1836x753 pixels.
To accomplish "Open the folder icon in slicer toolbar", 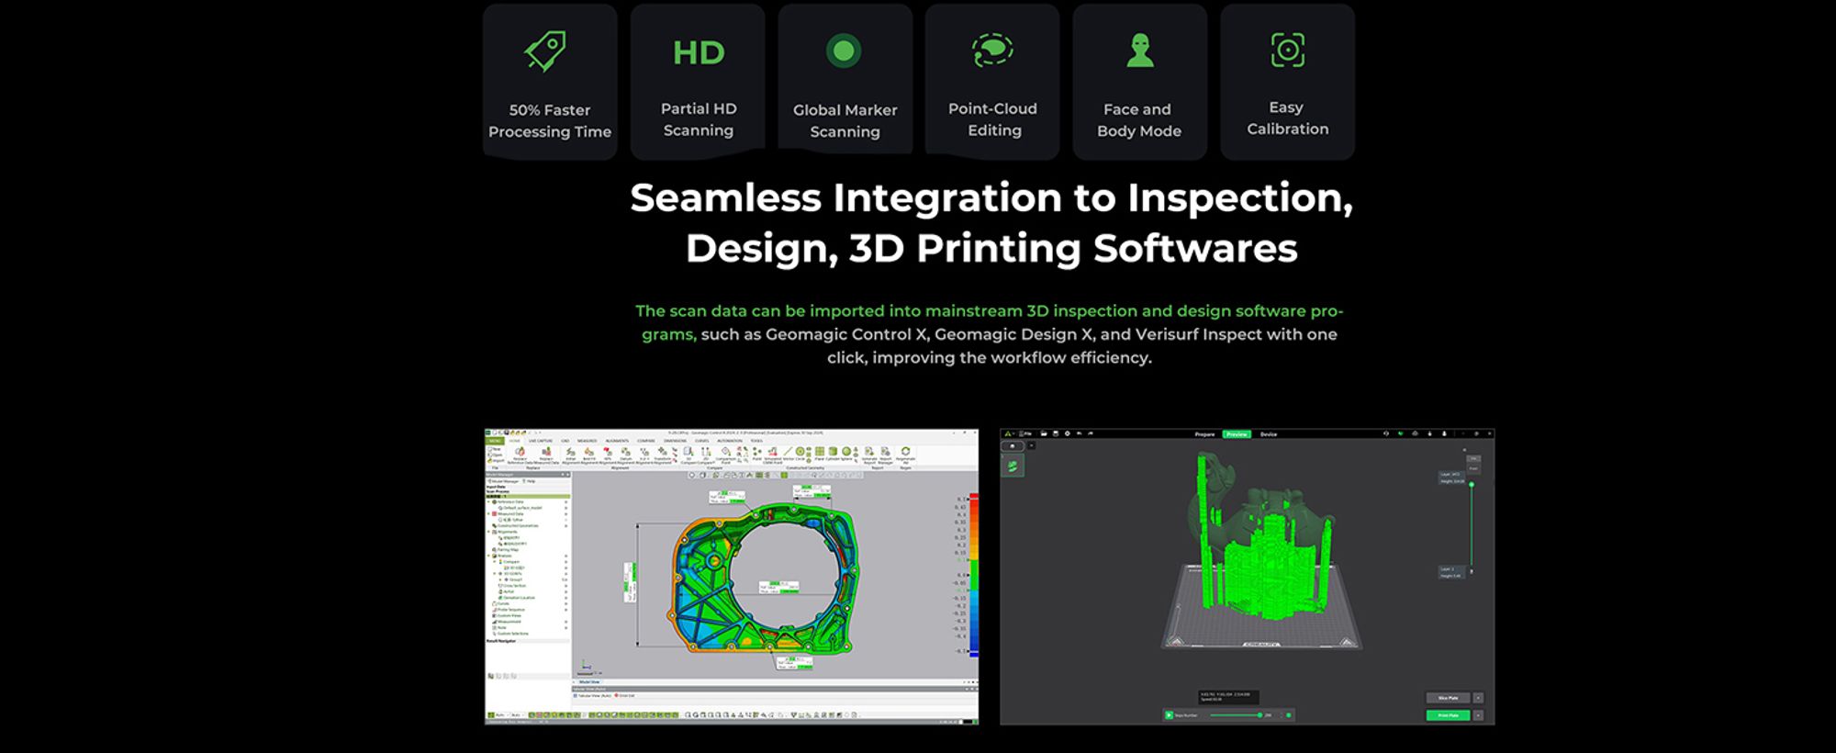I will [1044, 433].
